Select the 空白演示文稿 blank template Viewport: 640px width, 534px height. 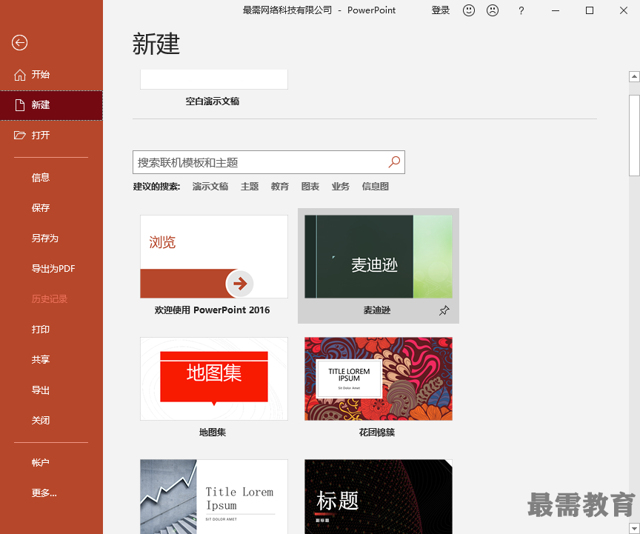(214, 79)
